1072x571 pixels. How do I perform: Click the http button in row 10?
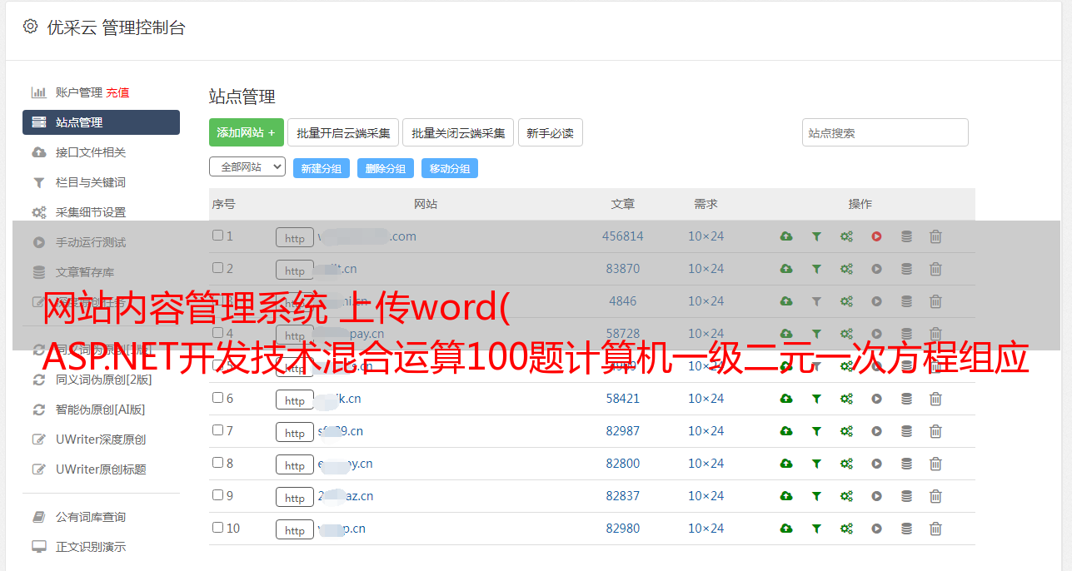(295, 530)
